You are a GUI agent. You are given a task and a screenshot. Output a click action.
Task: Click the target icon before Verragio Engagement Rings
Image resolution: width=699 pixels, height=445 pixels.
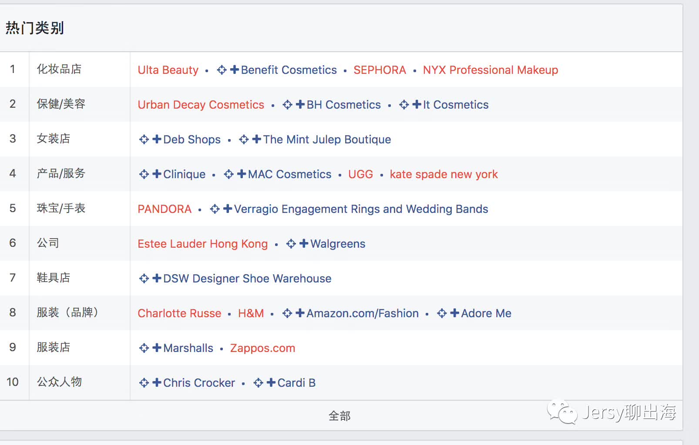[215, 209]
